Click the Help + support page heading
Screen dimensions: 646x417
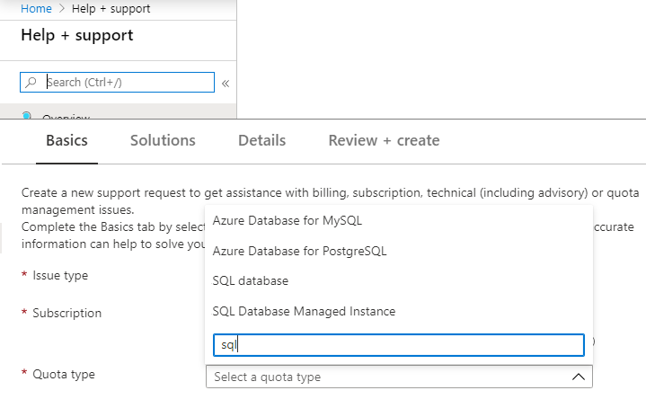point(77,35)
